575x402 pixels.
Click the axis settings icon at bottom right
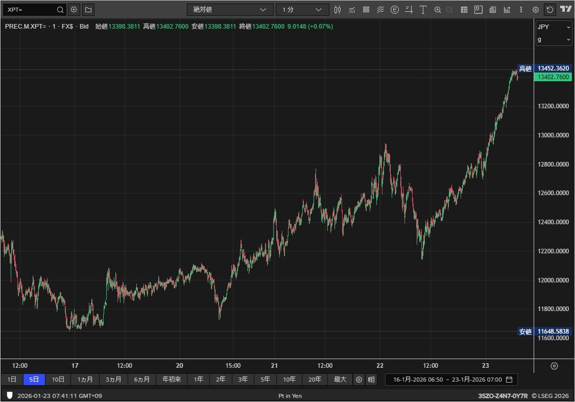pyautogui.click(x=554, y=366)
